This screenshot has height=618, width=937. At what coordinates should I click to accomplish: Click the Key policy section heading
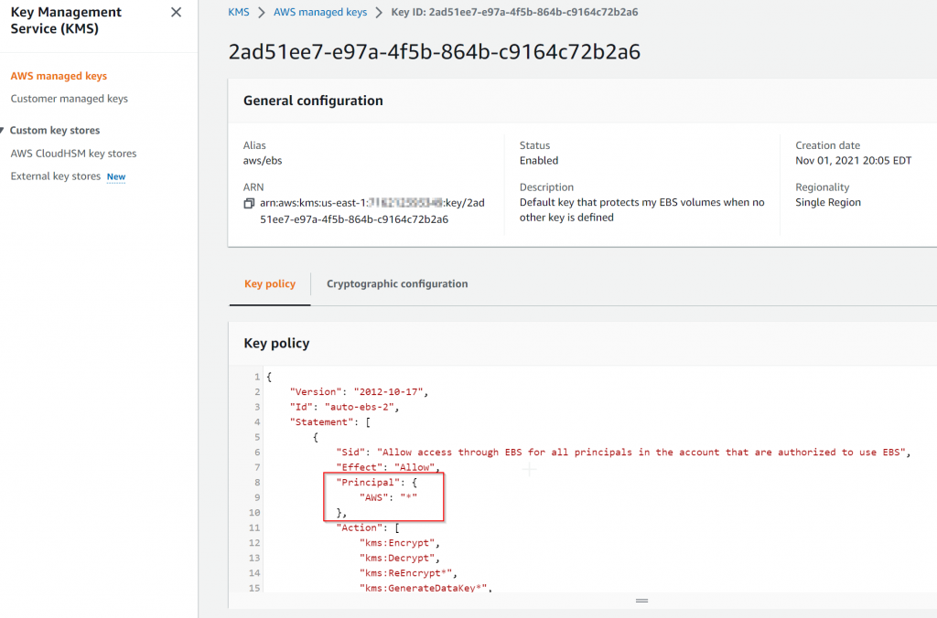(276, 344)
